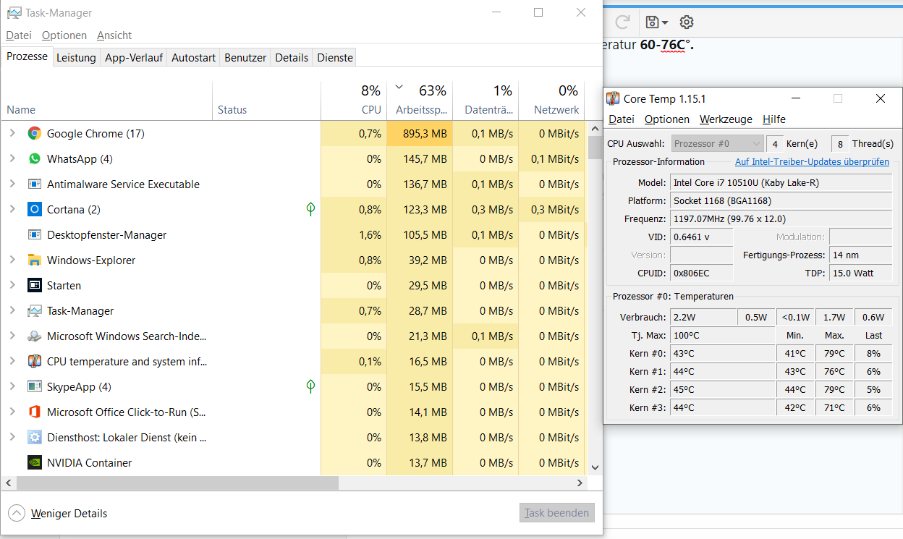Expand the SkypeApp (4) process group
The image size is (903, 539).
tap(12, 386)
